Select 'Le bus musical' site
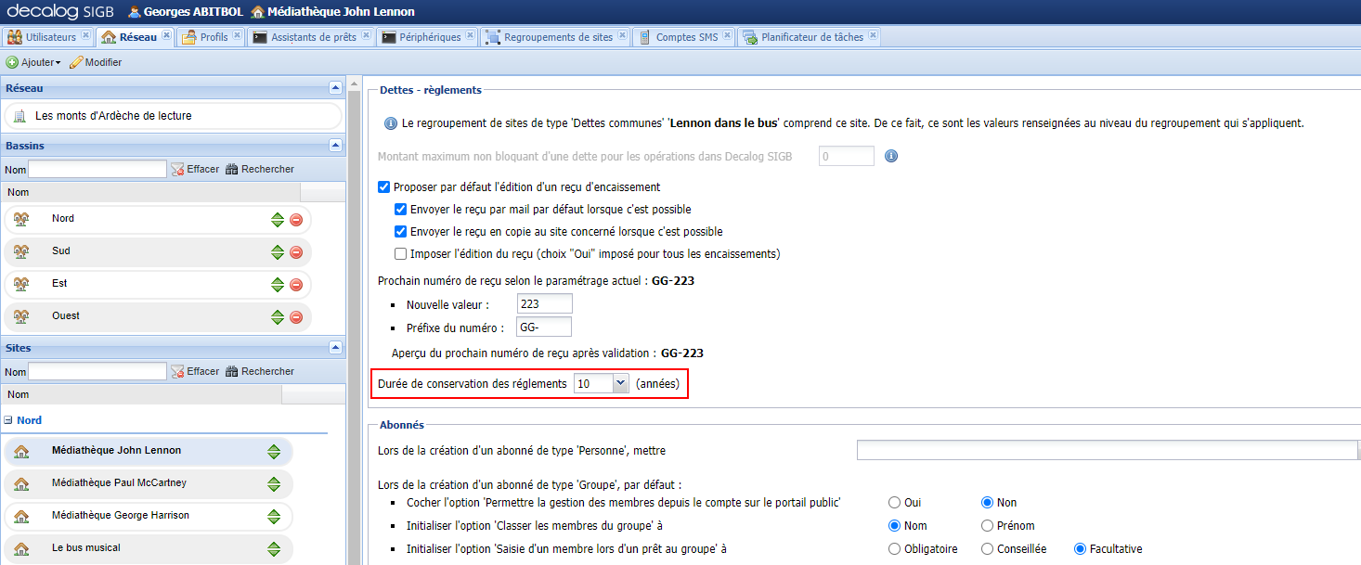Viewport: 1361px width, 565px height. tap(86, 548)
